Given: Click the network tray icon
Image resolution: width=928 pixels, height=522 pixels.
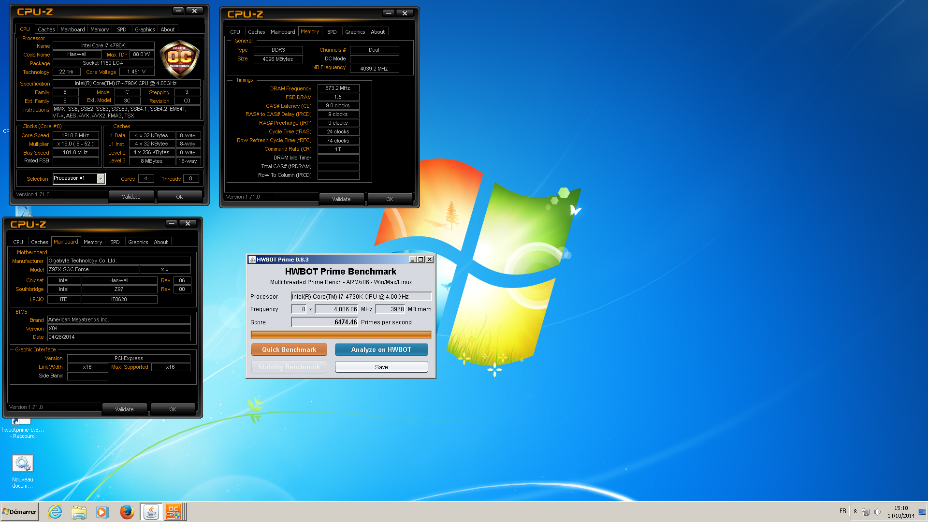Looking at the screenshot, I should coord(866,511).
